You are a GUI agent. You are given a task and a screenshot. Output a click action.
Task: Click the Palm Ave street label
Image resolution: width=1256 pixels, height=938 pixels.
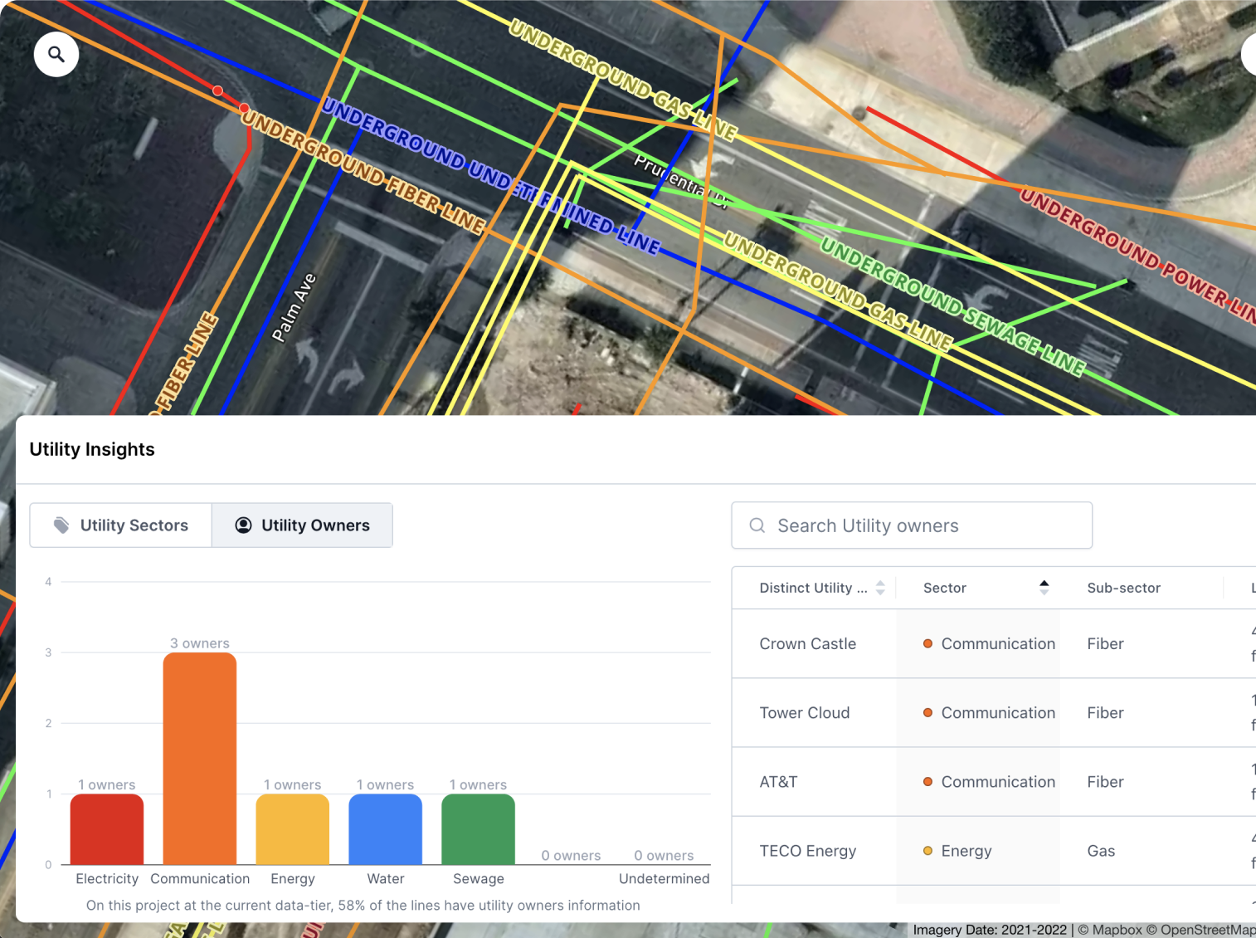(295, 308)
